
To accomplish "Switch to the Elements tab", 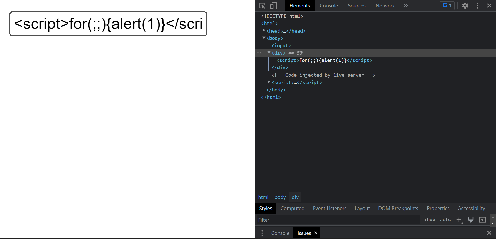I will point(300,6).
